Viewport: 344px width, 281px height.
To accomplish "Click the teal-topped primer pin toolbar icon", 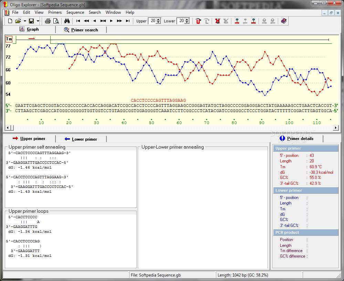I will (253, 21).
